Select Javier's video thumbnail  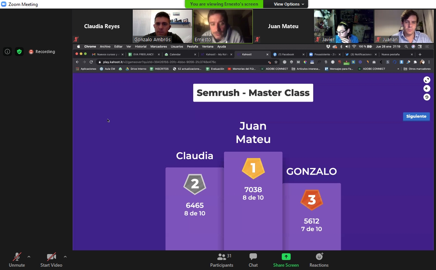click(x=344, y=26)
